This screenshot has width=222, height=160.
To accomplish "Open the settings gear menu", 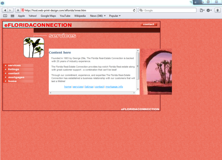I will tap(209, 10).
